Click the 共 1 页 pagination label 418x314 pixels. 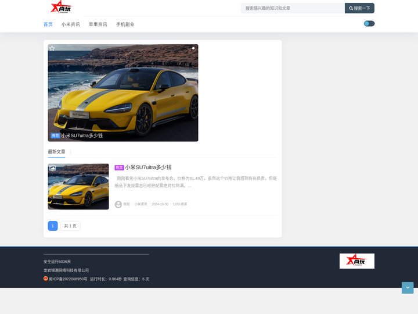70,226
